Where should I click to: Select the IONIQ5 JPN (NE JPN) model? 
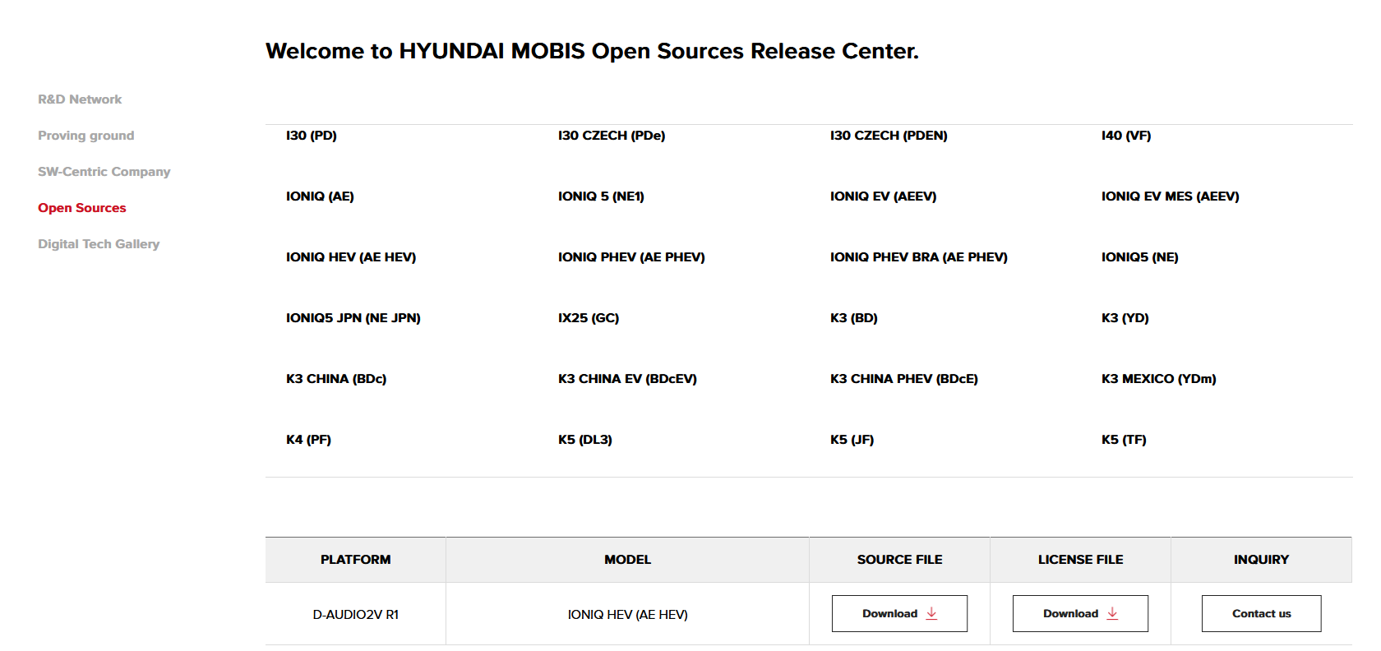click(x=353, y=318)
